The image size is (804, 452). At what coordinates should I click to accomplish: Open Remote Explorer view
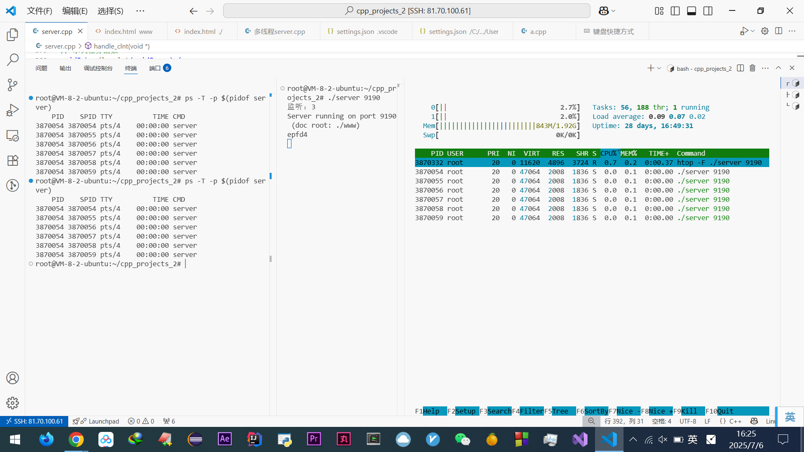[x=13, y=136]
